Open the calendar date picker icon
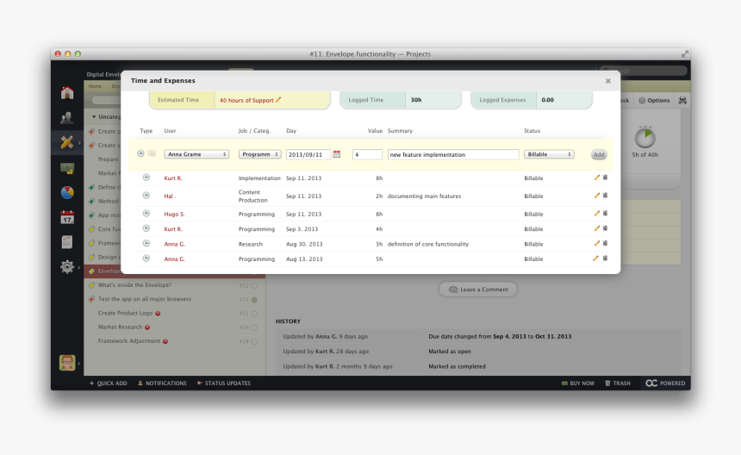The image size is (741, 455). [337, 154]
